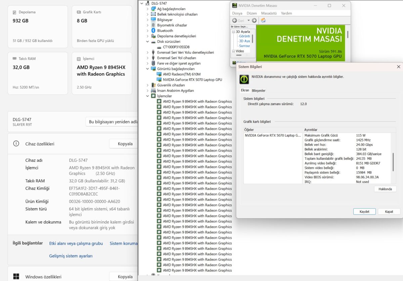The height and width of the screenshot is (281, 403).
Task: Select the CT1000P310SSD8 disk drive
Action: pyautogui.click(x=176, y=47)
